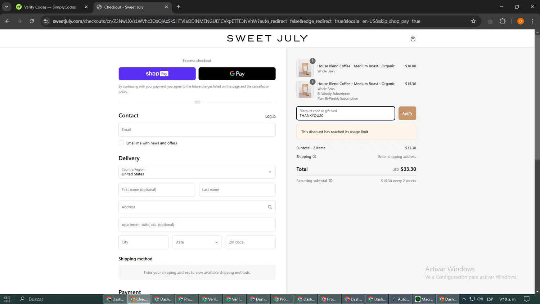
Task: Switch to Checkout - Sweet July tab
Action: (x=132, y=7)
